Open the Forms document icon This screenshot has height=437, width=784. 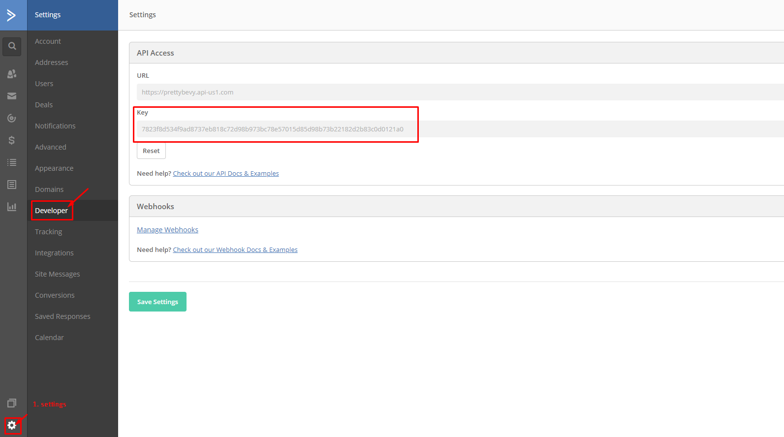[x=12, y=185]
